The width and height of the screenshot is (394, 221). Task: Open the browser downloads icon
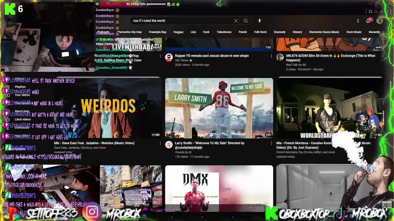(x=381, y=12)
